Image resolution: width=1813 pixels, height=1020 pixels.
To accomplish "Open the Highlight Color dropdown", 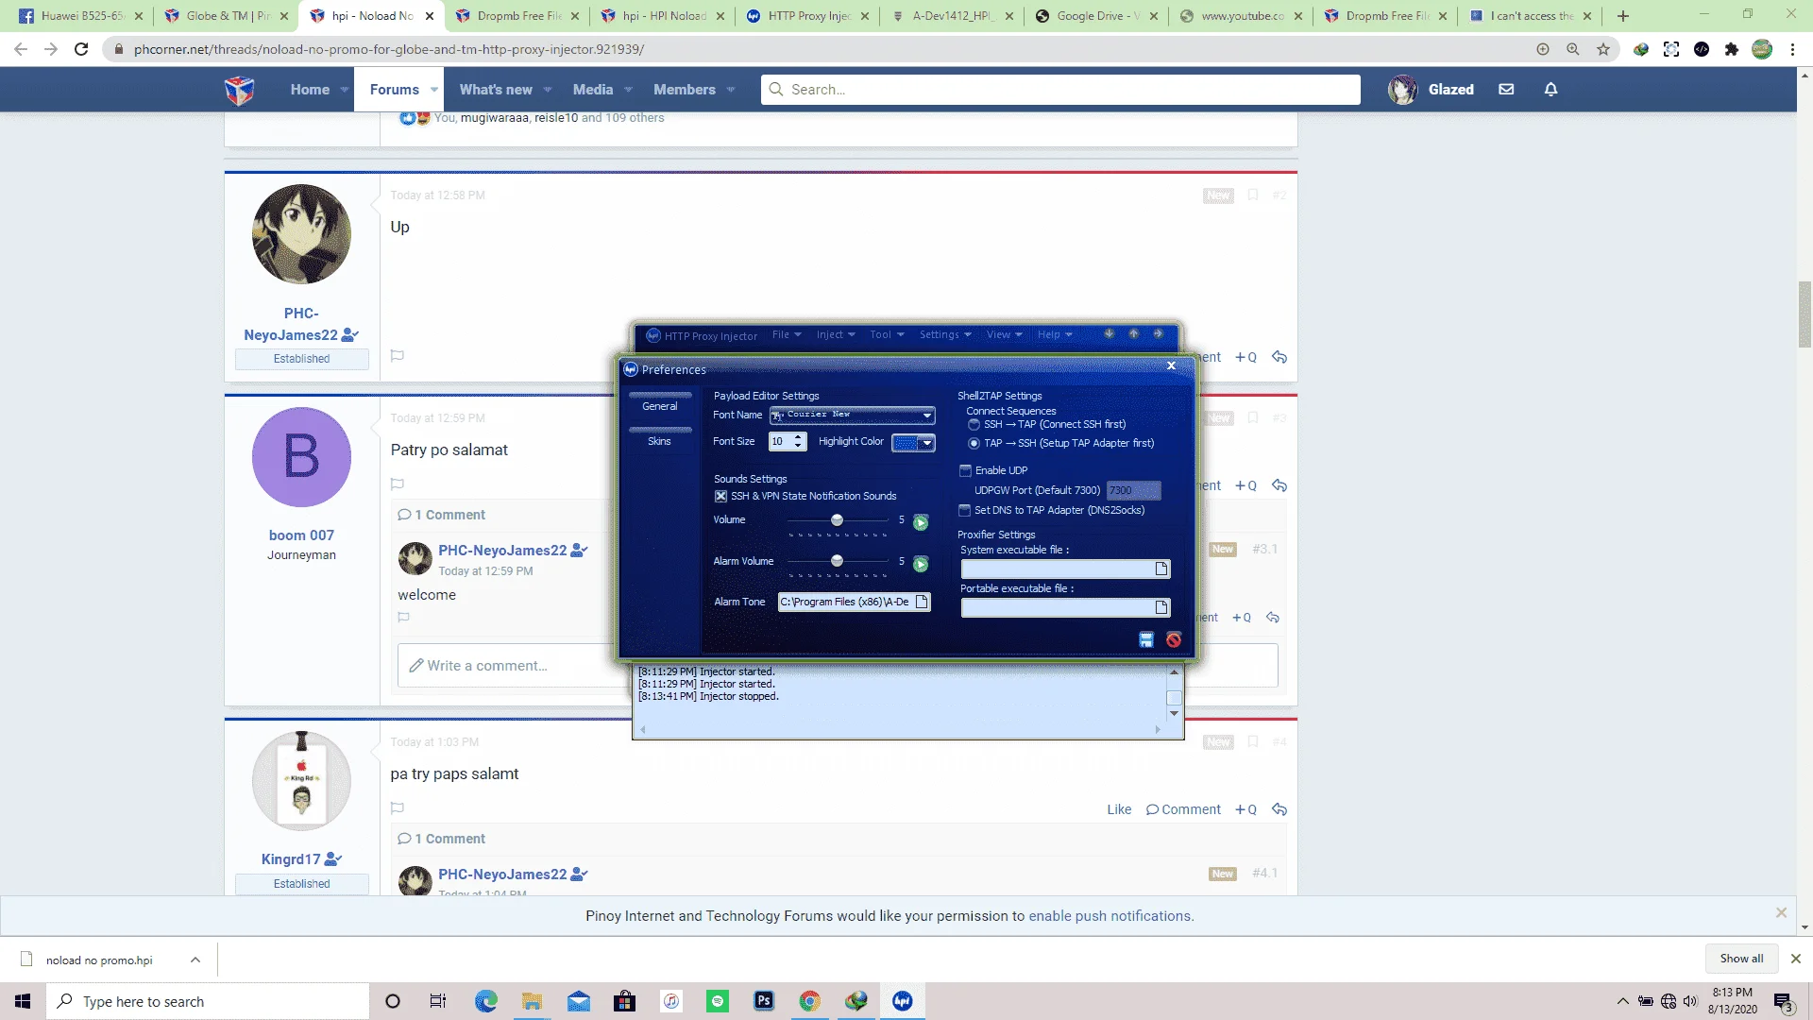I will click(927, 443).
